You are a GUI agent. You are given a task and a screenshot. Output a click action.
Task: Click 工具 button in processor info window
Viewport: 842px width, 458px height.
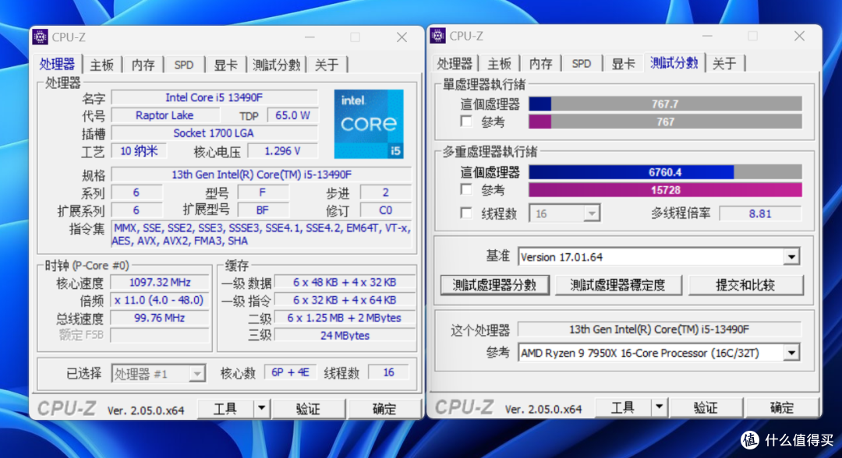(225, 409)
